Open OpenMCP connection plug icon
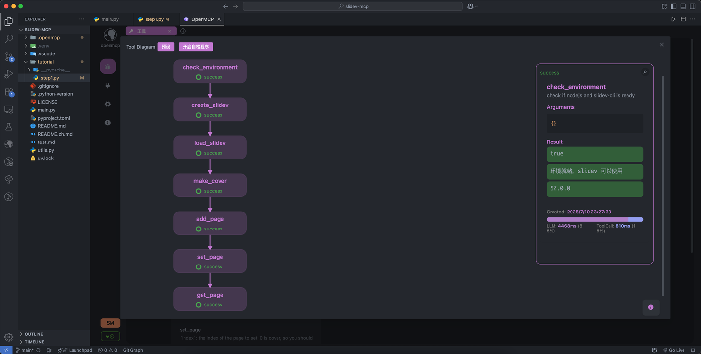This screenshot has width=701, height=354. click(108, 86)
